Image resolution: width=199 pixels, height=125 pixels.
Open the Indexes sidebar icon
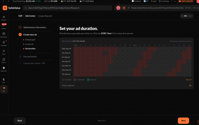coord(4,25)
